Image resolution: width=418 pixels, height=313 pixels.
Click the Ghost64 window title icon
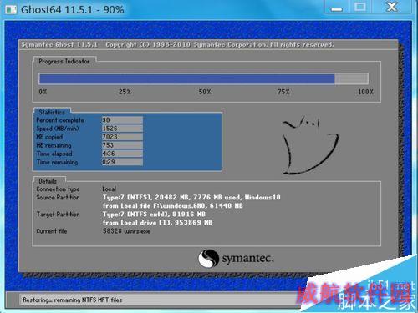point(11,10)
